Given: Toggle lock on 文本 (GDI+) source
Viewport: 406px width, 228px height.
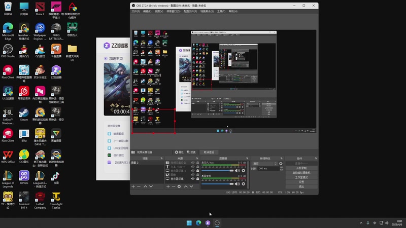Looking at the screenshot, I should [x=197, y=167].
